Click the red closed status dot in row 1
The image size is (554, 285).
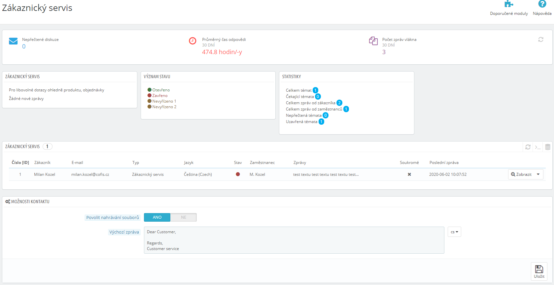pyautogui.click(x=238, y=174)
